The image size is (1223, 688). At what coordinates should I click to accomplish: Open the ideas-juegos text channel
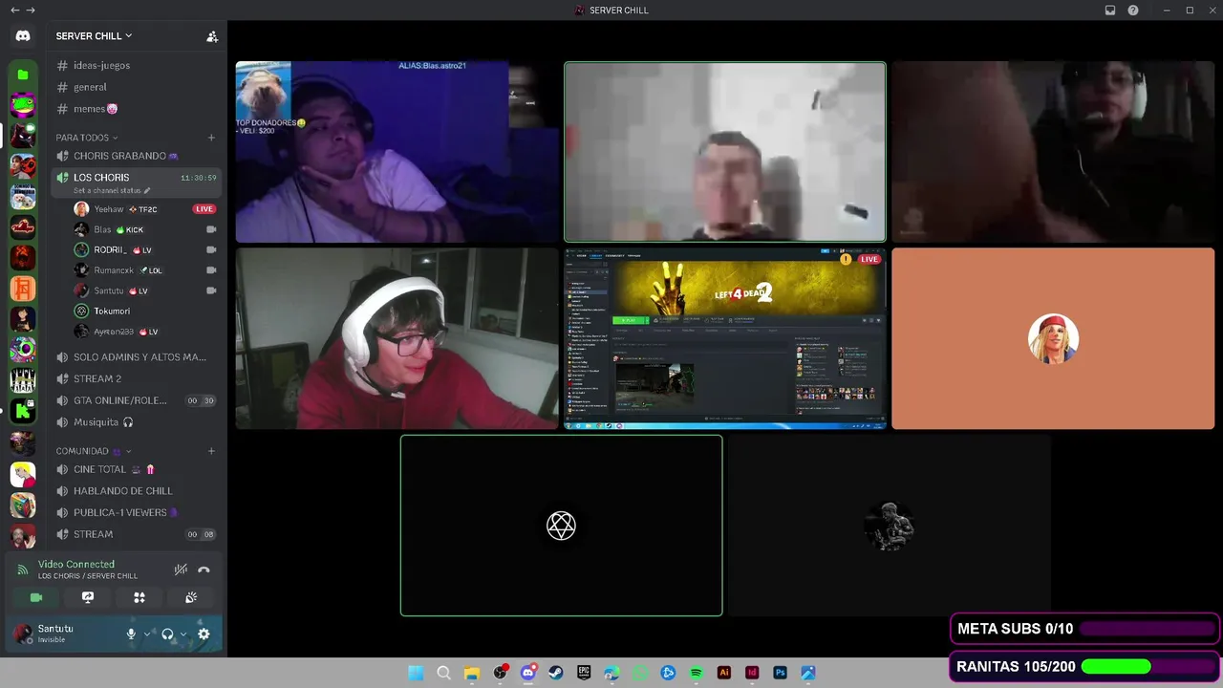pos(134,65)
